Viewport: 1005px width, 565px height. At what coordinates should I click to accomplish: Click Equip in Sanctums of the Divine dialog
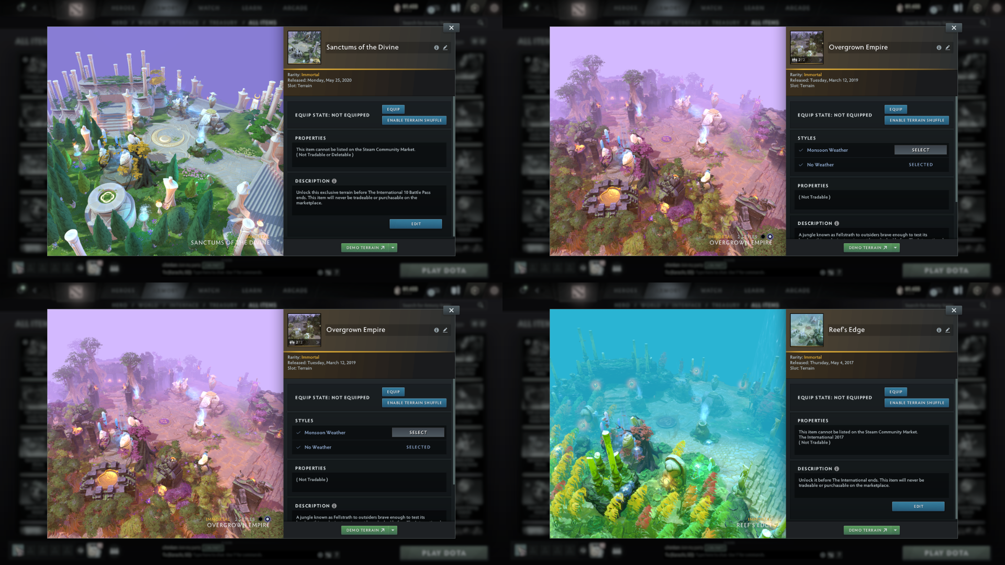(x=394, y=109)
